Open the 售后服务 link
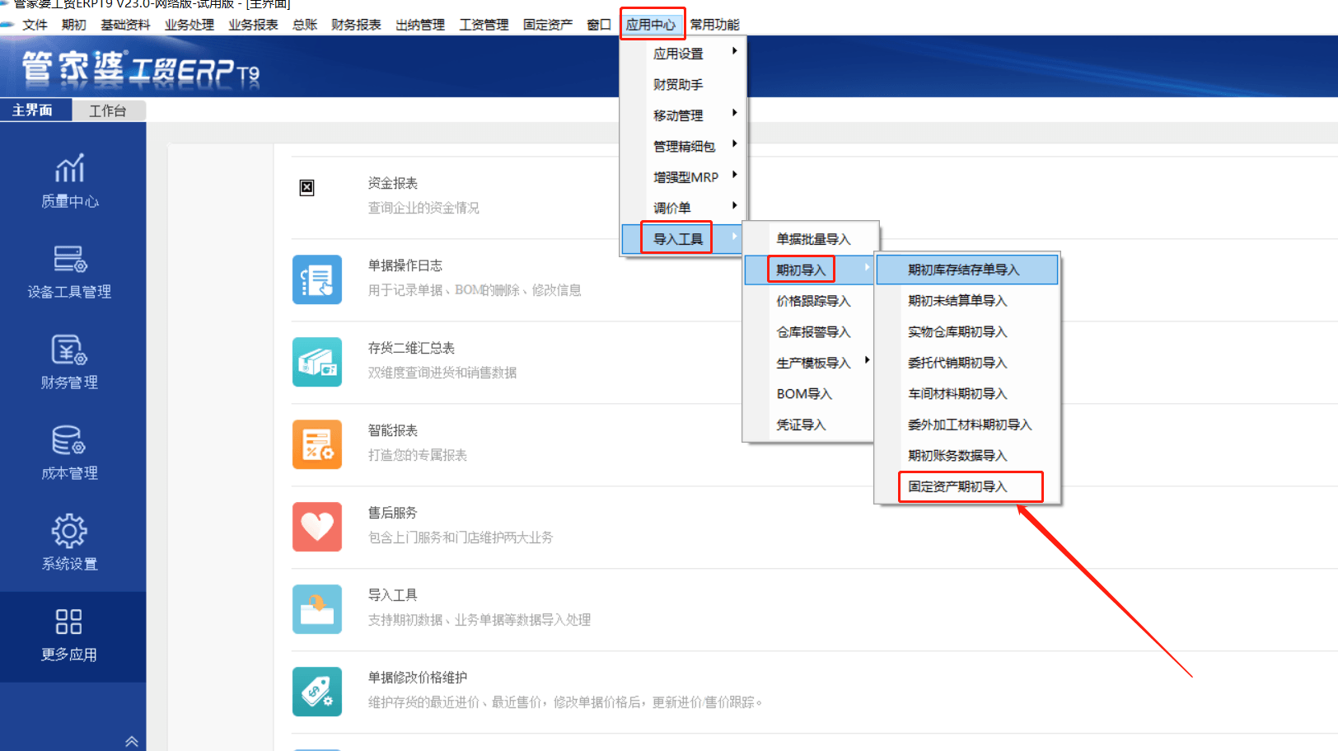The width and height of the screenshot is (1338, 751). point(393,513)
